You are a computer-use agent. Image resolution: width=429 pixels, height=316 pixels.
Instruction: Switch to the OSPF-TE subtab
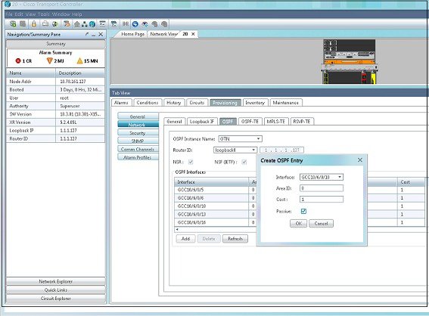[x=250, y=122]
